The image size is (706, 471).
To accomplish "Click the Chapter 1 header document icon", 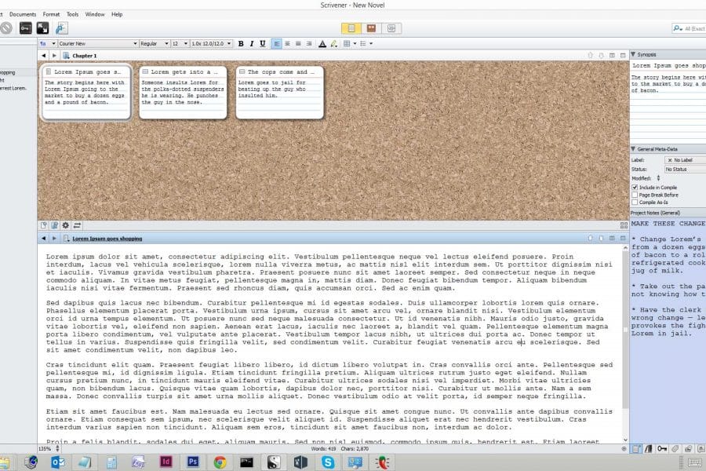I will pyautogui.click(x=66, y=56).
